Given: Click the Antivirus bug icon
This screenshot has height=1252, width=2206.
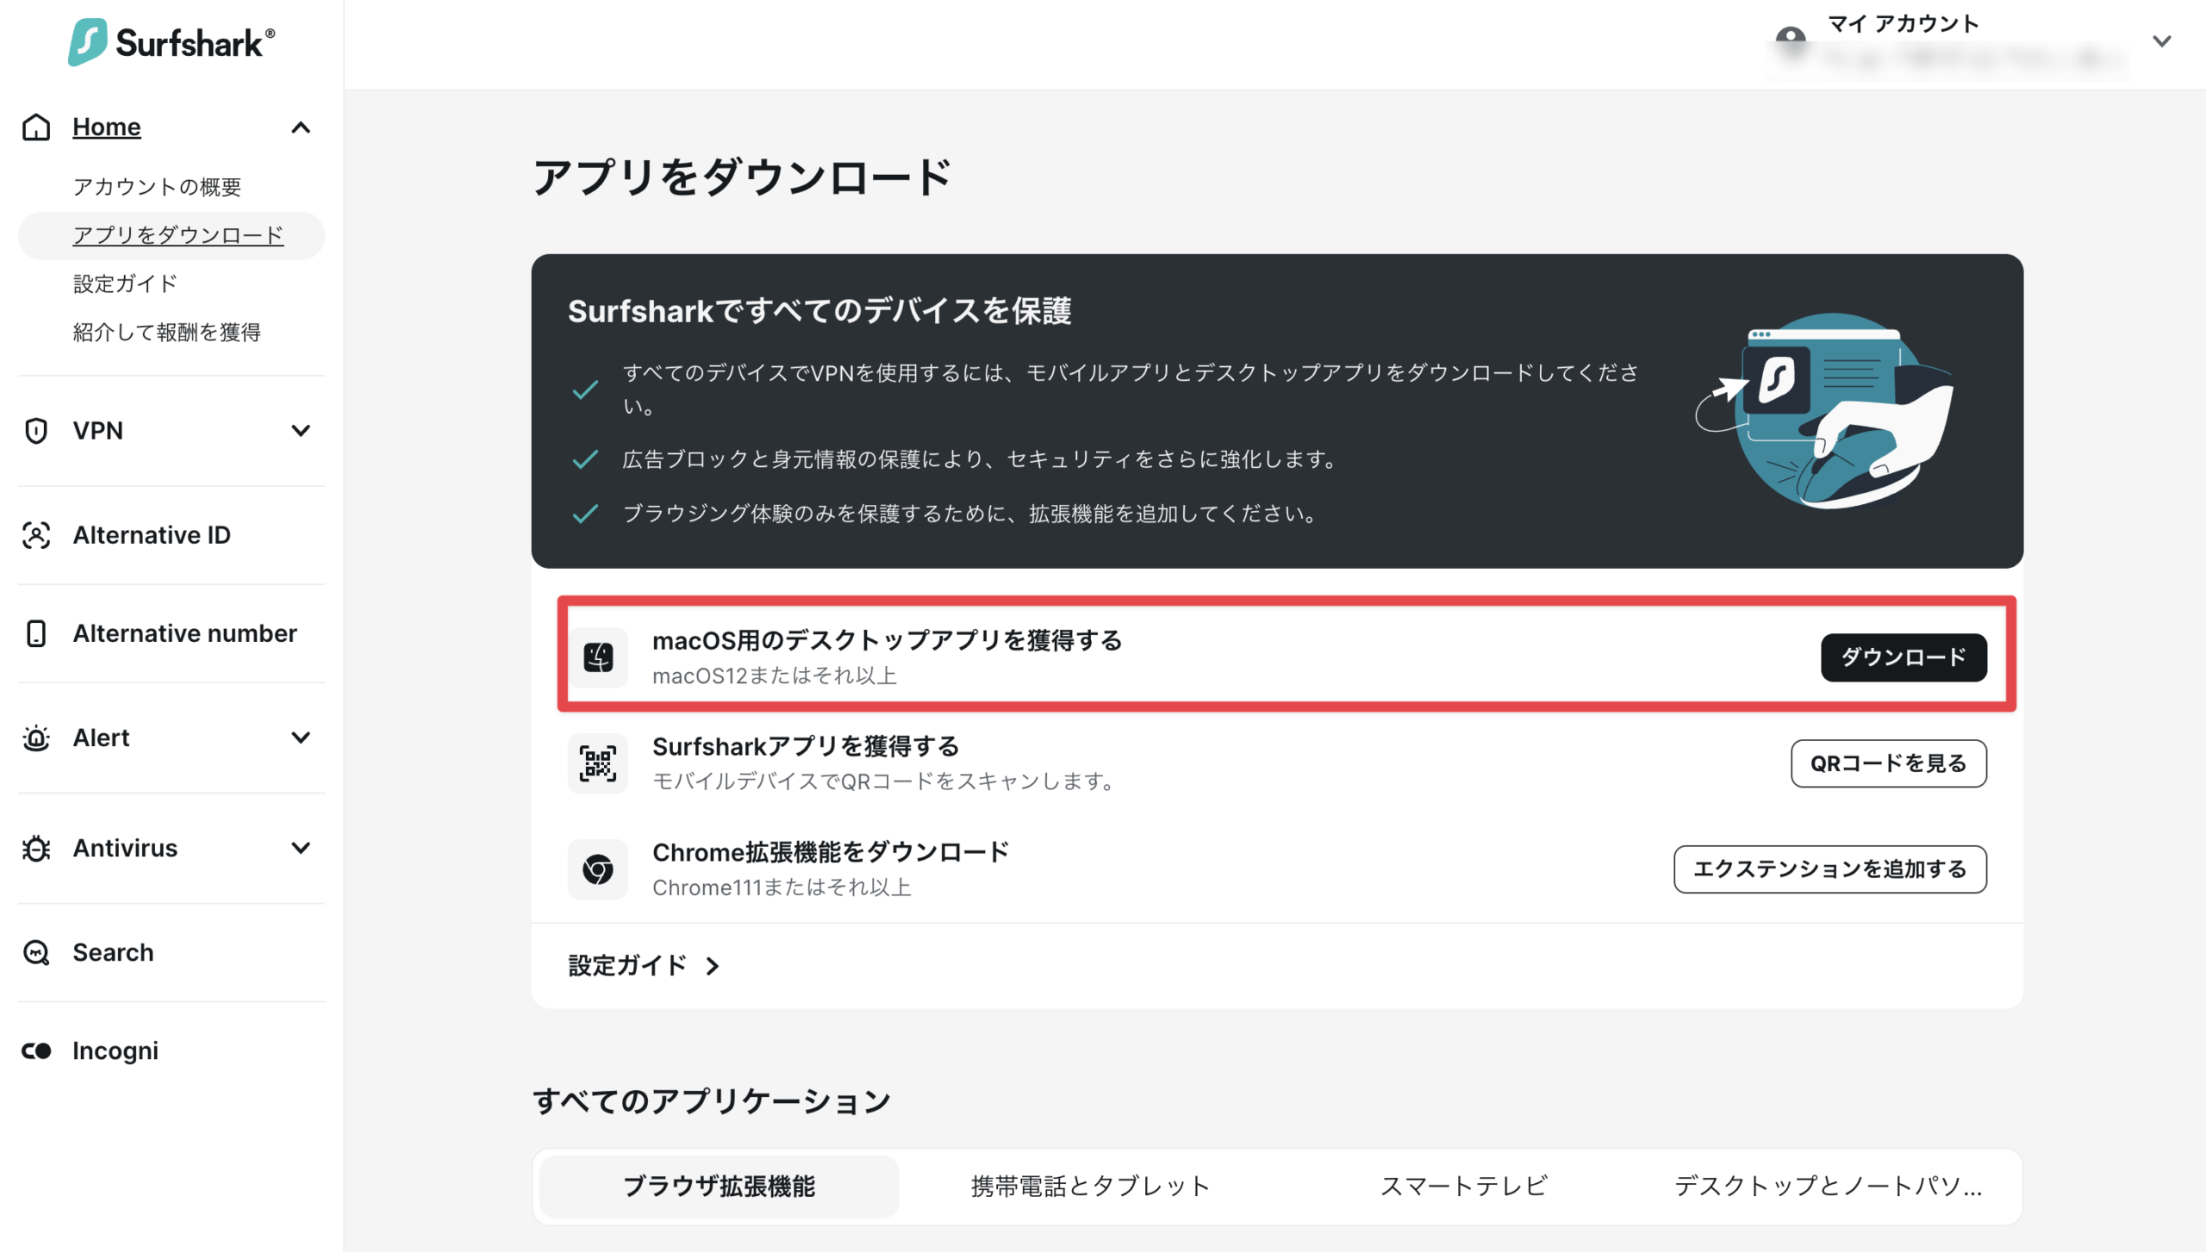Looking at the screenshot, I should point(36,849).
